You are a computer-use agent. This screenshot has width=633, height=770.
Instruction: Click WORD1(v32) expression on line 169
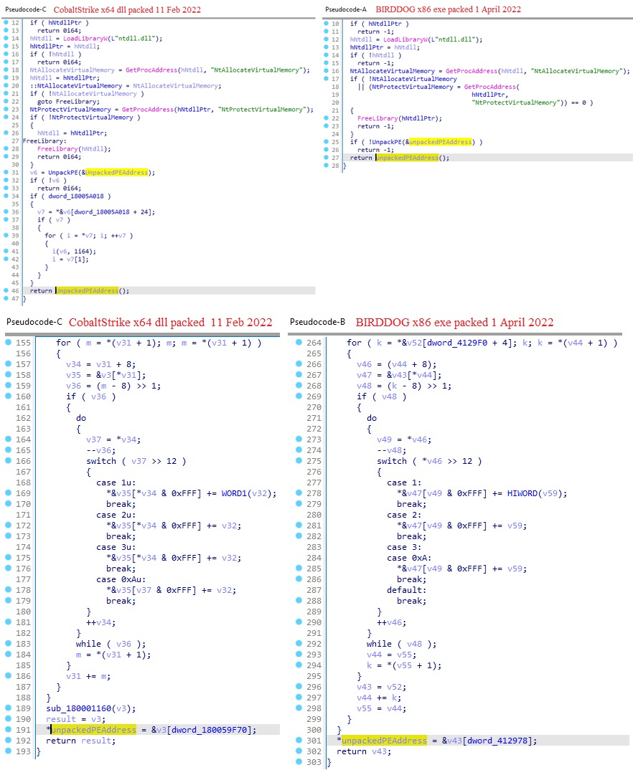pyautogui.click(x=248, y=493)
